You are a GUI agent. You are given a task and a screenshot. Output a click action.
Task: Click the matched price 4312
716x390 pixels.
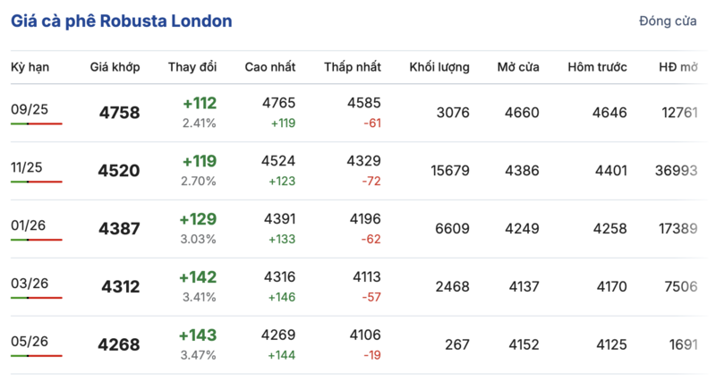click(x=120, y=287)
